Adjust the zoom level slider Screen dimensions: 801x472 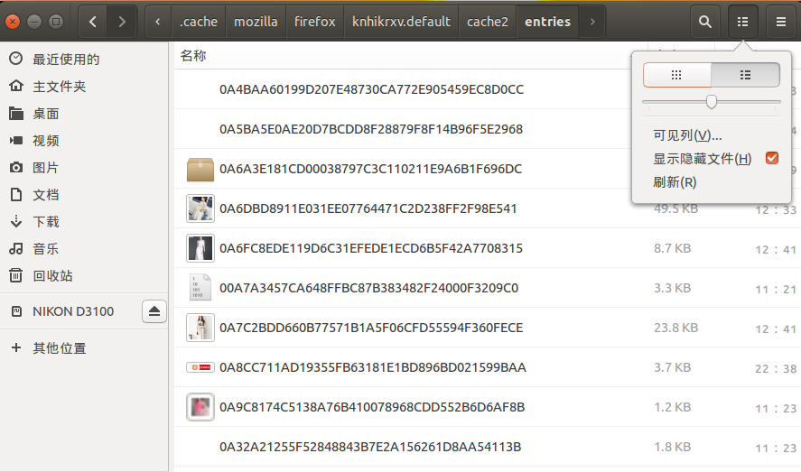pyautogui.click(x=712, y=102)
